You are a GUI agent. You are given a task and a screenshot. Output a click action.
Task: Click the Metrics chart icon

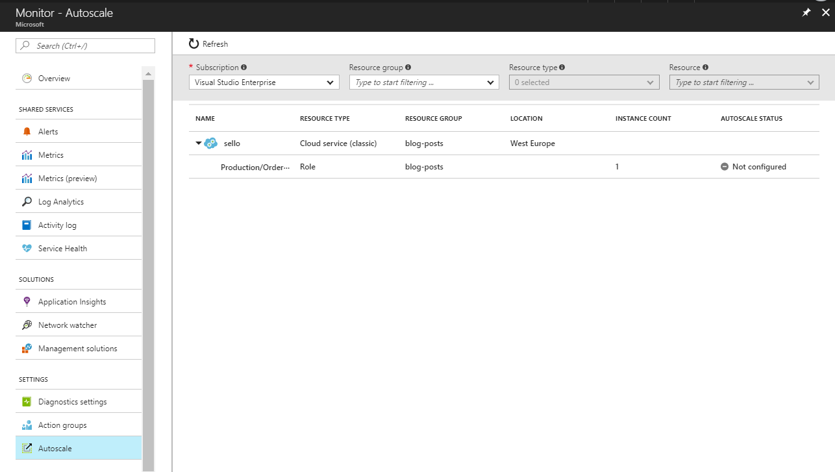tap(27, 155)
